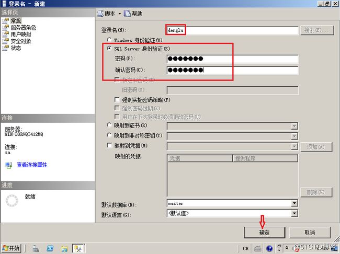The height and width of the screenshot is (254, 340).
Task: Click the 用户映射 page icon
Action: click(x=5, y=34)
